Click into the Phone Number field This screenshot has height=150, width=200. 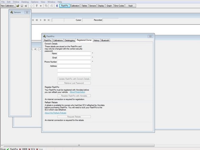pyautogui.click(x=74, y=62)
